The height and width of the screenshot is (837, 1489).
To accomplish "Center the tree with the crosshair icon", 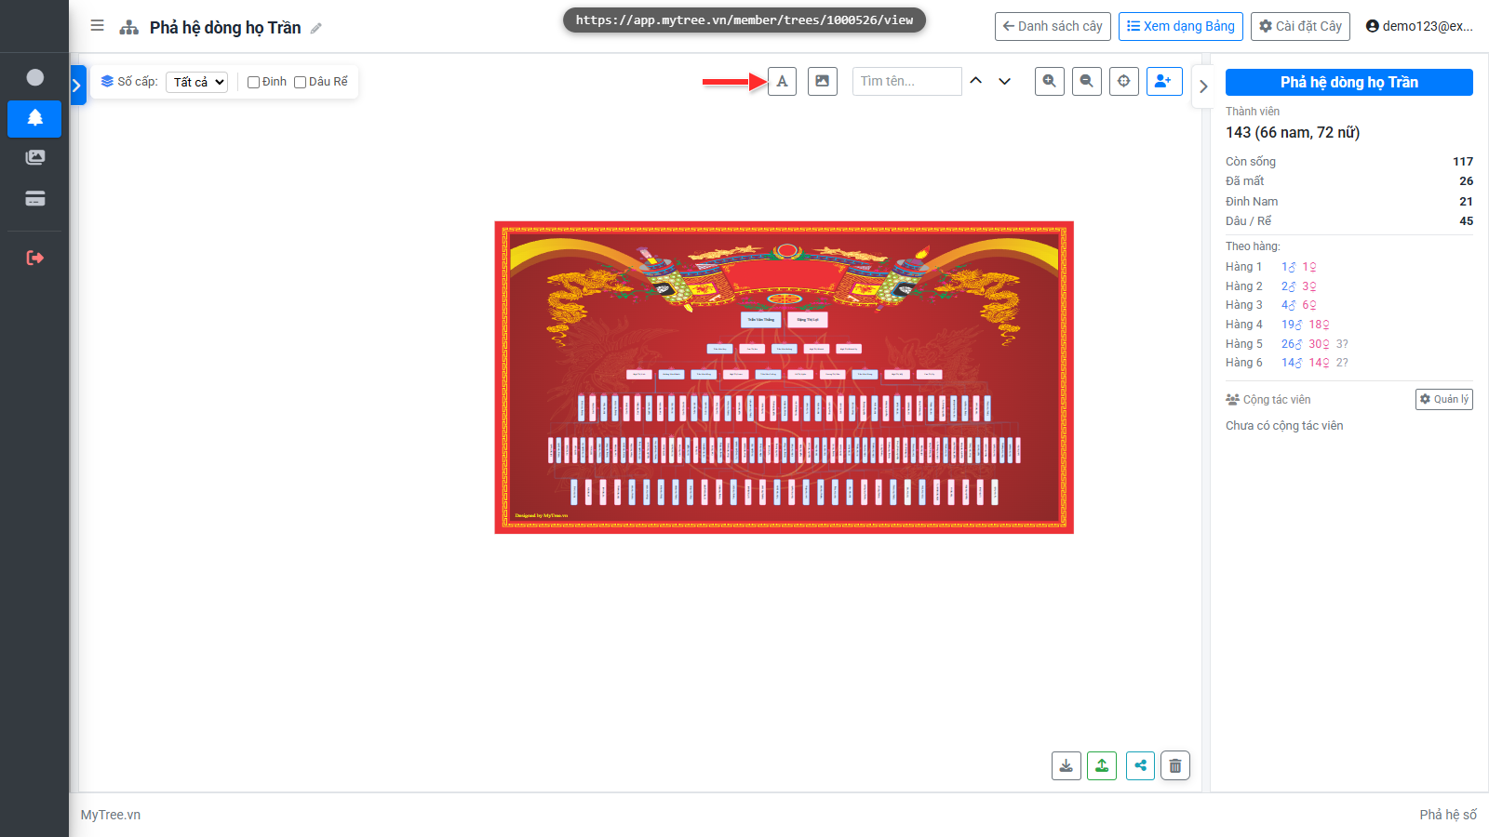I will pyautogui.click(x=1124, y=81).
